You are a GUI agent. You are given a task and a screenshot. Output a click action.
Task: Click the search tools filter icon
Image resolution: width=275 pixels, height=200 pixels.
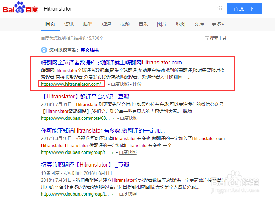[x=207, y=38]
